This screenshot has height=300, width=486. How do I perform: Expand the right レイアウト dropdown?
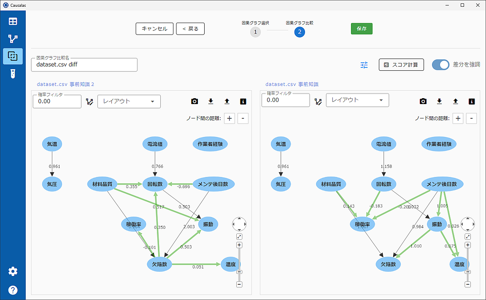click(x=357, y=100)
